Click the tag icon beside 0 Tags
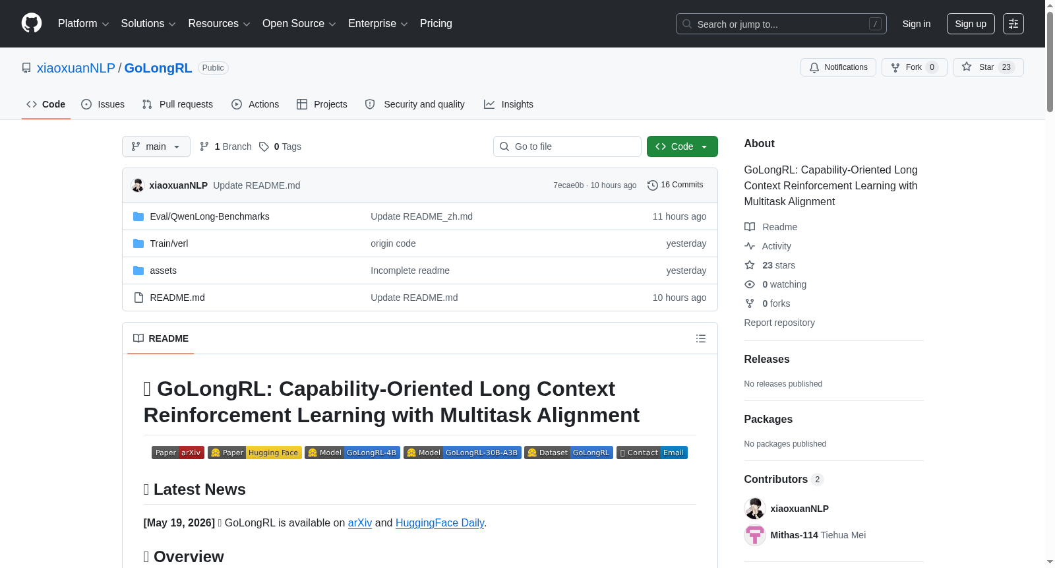 coord(264,146)
